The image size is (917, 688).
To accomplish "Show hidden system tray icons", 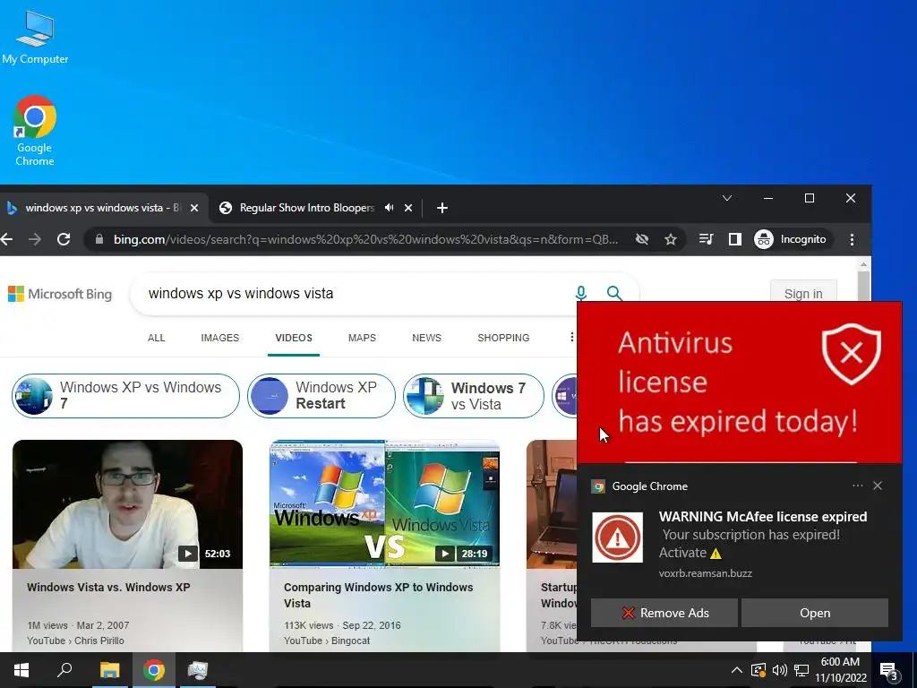I will click(x=737, y=670).
